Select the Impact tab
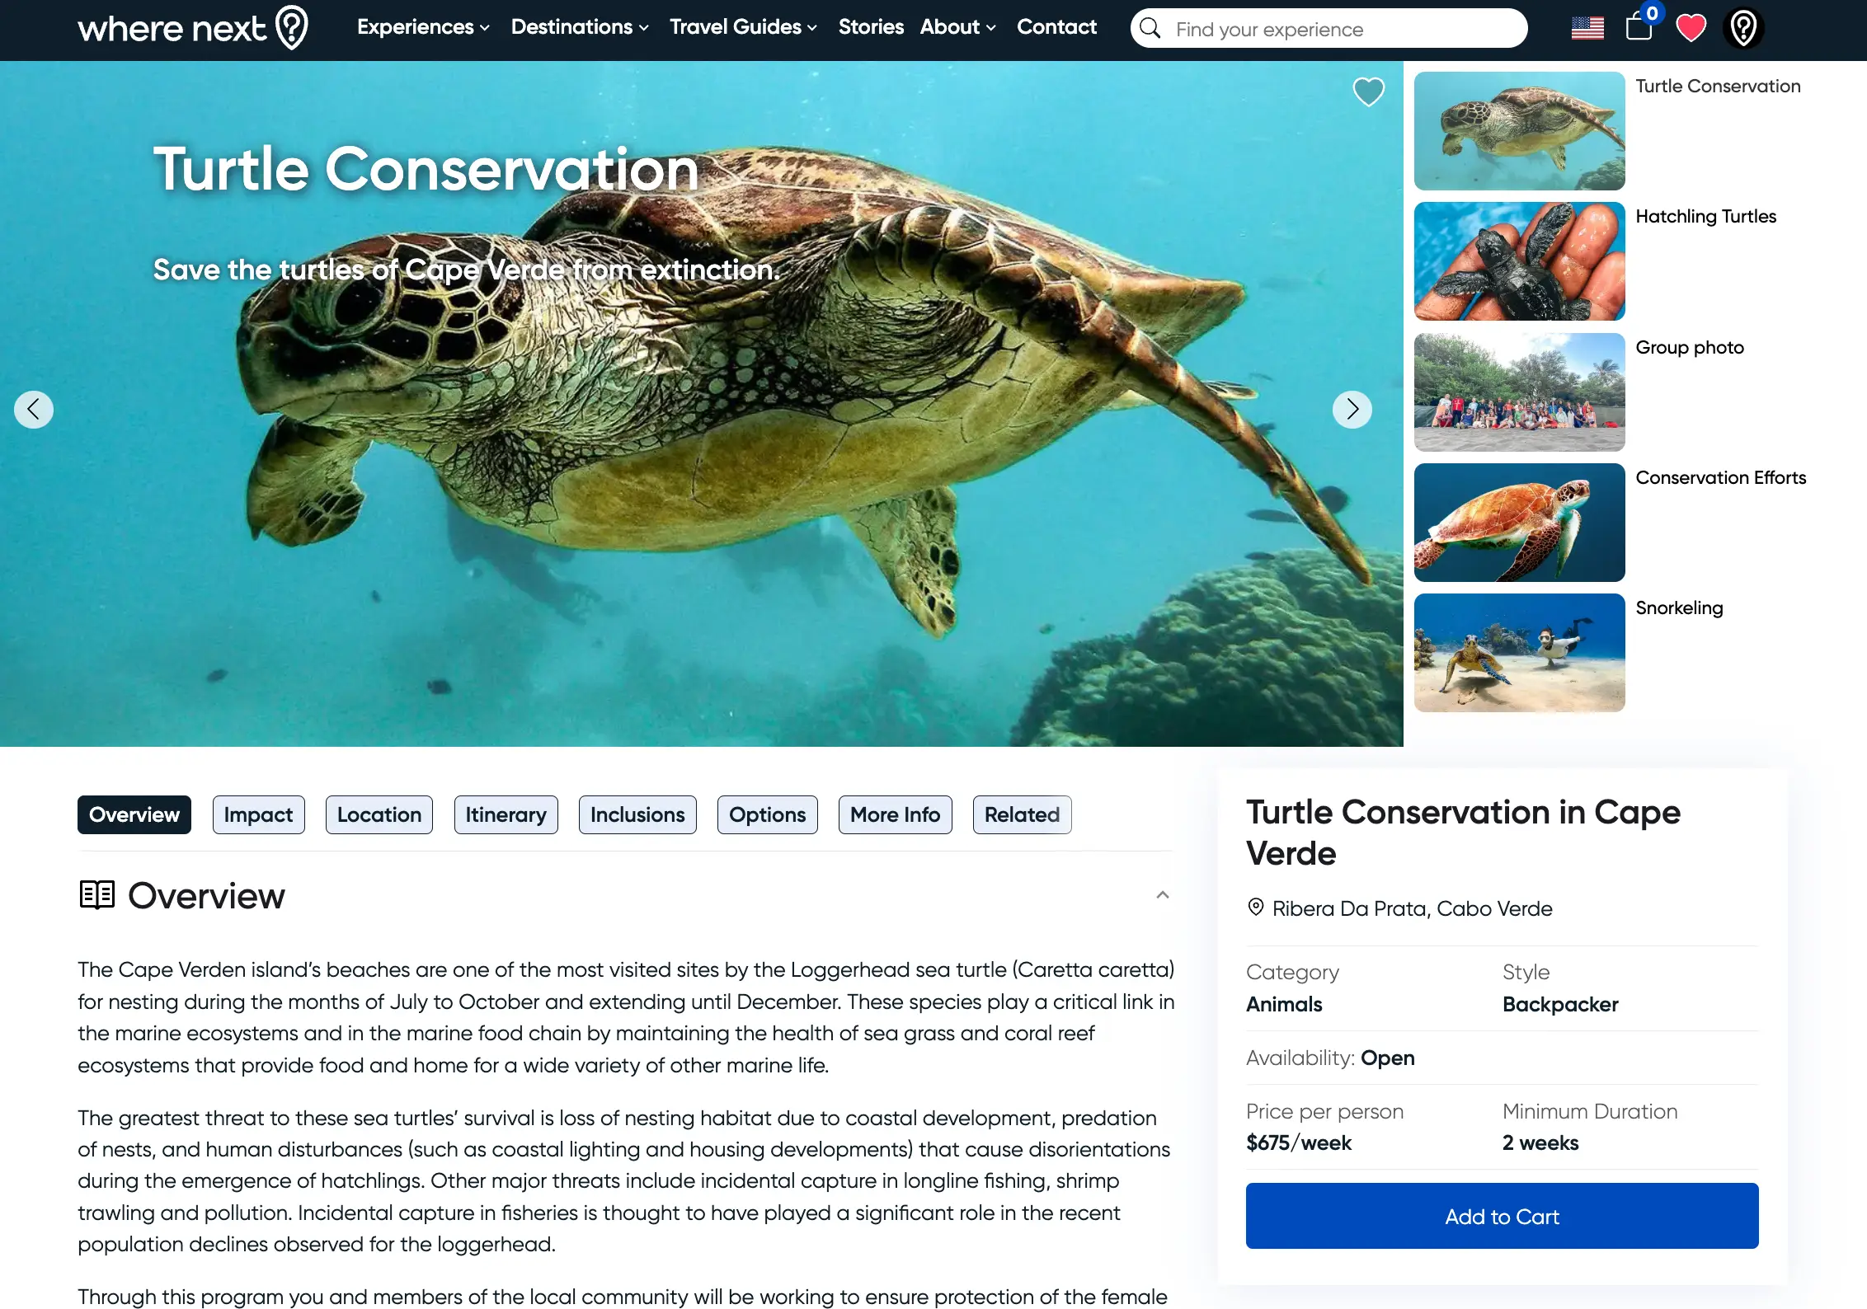Image resolution: width=1867 pixels, height=1309 pixels. tap(258, 814)
